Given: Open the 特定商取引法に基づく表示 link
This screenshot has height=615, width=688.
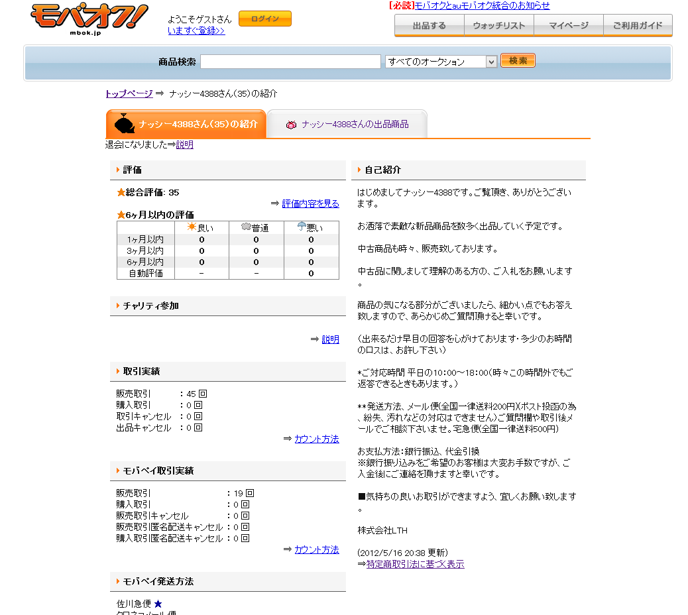Looking at the screenshot, I should pos(415,564).
